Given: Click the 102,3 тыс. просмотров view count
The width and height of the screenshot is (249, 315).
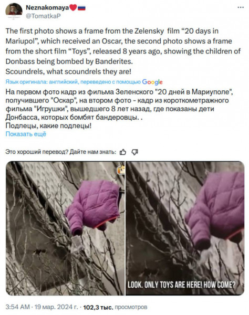Looking at the screenshot, I should point(115,307).
